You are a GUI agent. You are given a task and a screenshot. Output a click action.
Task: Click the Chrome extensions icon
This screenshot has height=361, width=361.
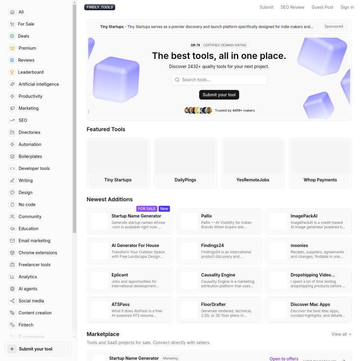(x=12, y=253)
